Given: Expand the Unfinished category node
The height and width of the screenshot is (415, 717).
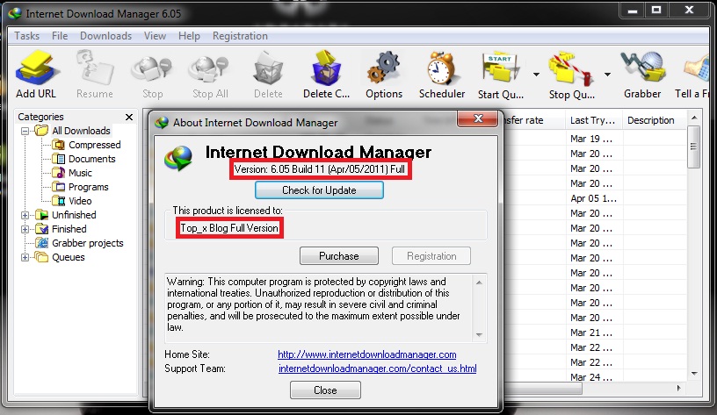Looking at the screenshot, I should click(x=25, y=215).
